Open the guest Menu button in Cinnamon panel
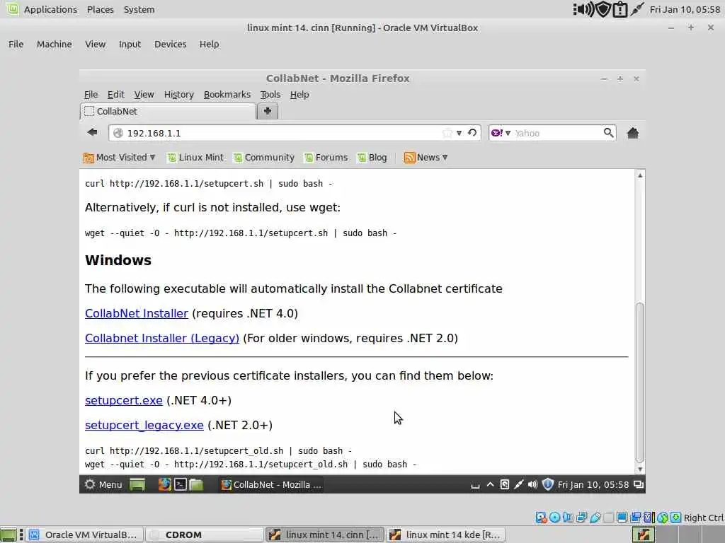 click(x=103, y=484)
